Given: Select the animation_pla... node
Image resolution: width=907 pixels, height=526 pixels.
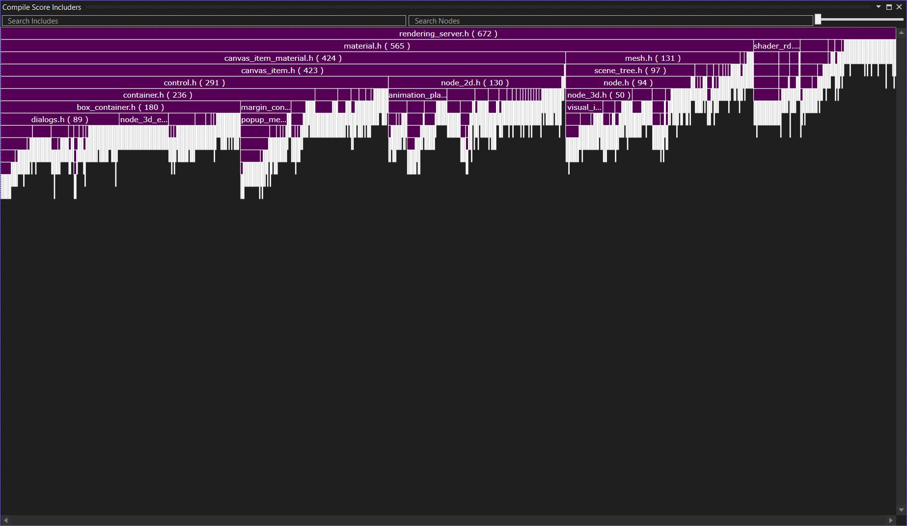Looking at the screenshot, I should [x=417, y=95].
